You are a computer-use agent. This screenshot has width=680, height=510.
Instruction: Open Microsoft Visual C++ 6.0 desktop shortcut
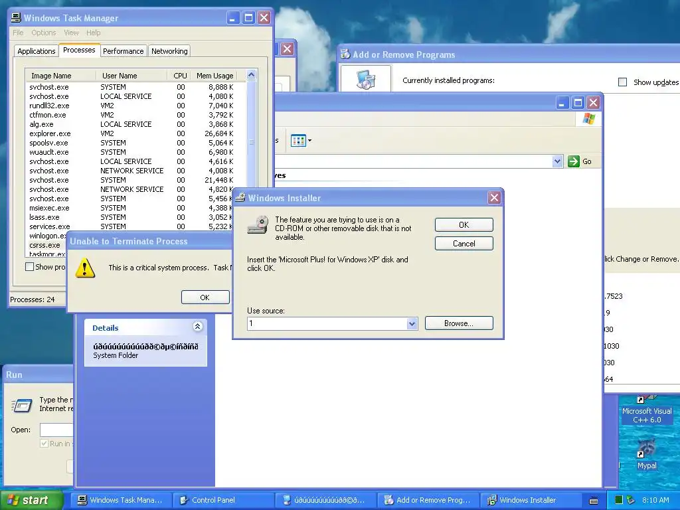point(647,410)
